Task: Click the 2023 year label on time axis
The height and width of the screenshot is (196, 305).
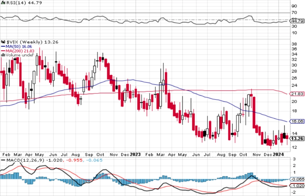Action: 135,155
